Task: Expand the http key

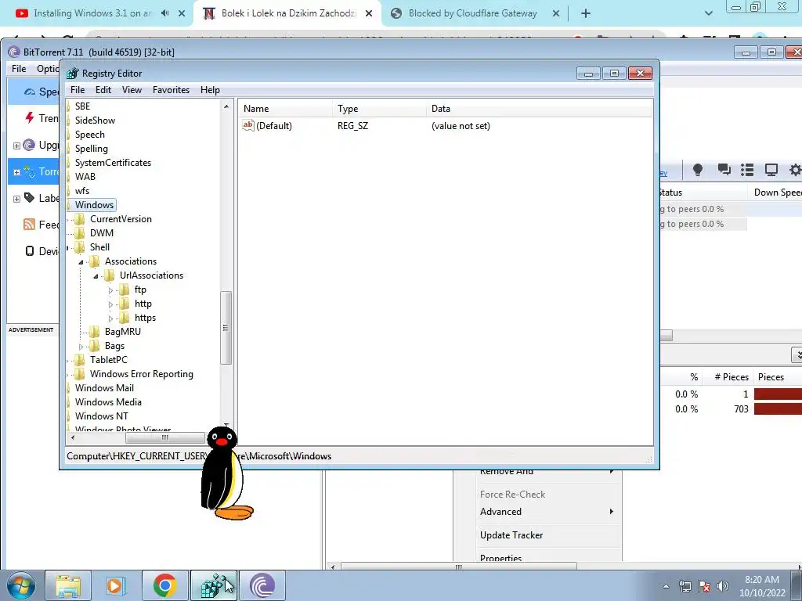Action: [110, 304]
